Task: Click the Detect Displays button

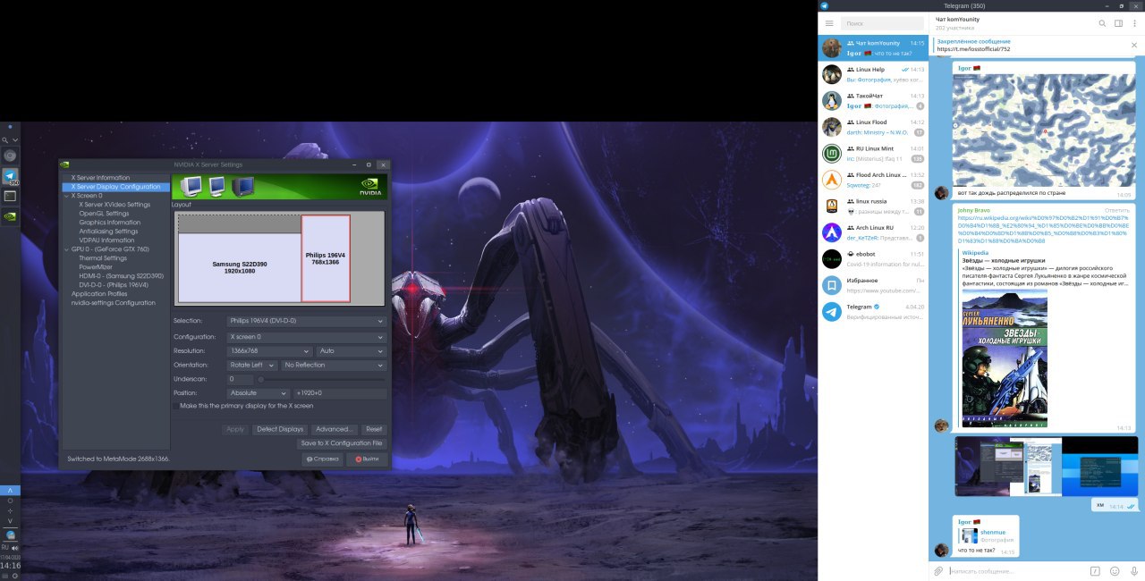Action: coord(280,429)
